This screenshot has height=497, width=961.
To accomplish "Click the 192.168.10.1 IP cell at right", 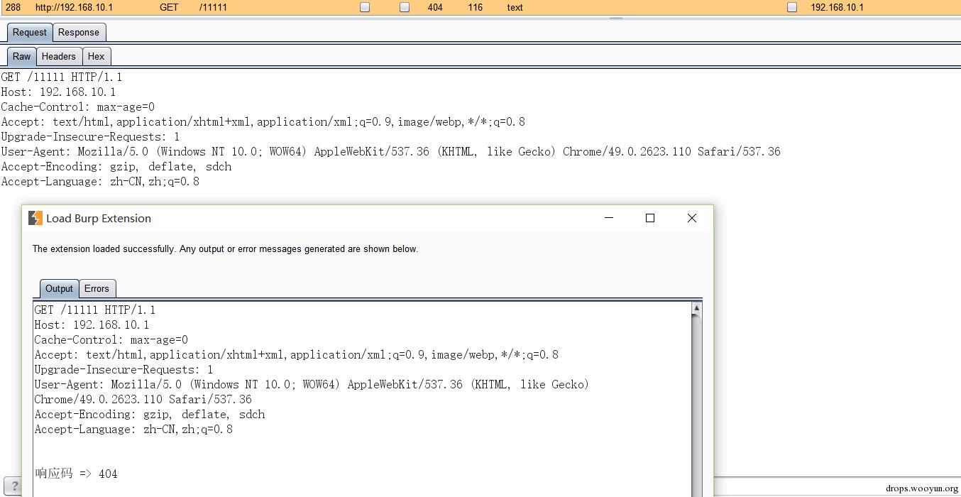I will 838,7.
